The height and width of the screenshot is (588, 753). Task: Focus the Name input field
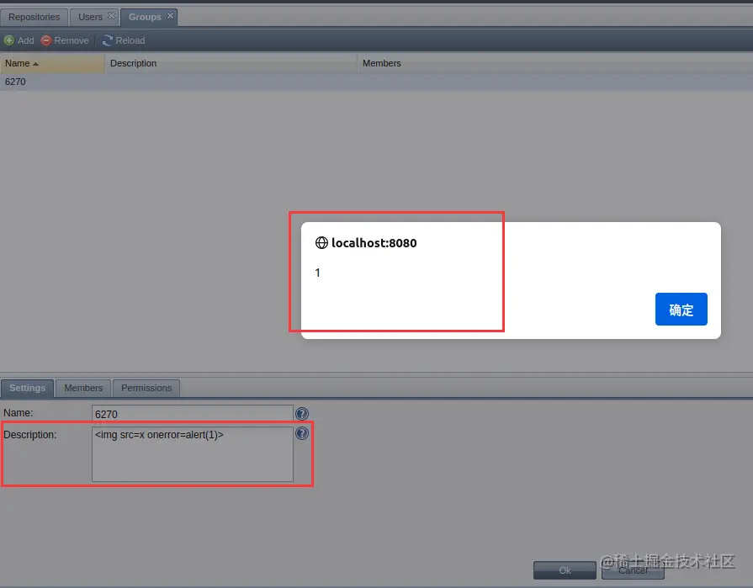click(x=193, y=414)
